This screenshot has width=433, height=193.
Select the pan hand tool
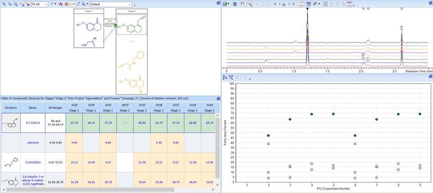[x=243, y=4]
